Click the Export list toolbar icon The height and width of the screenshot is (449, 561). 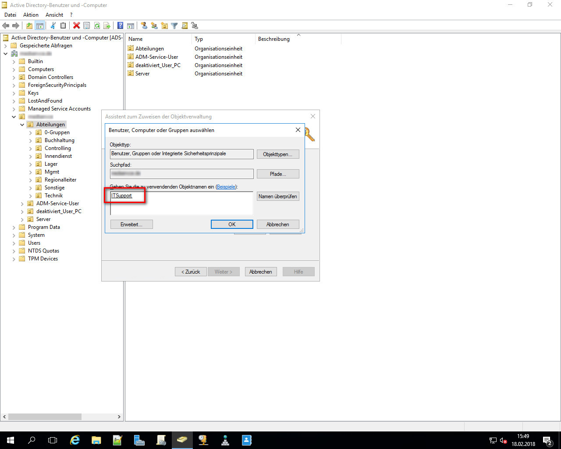(107, 26)
